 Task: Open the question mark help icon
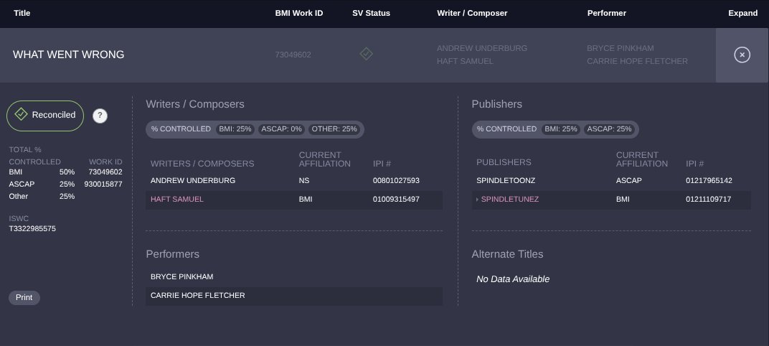click(x=100, y=116)
